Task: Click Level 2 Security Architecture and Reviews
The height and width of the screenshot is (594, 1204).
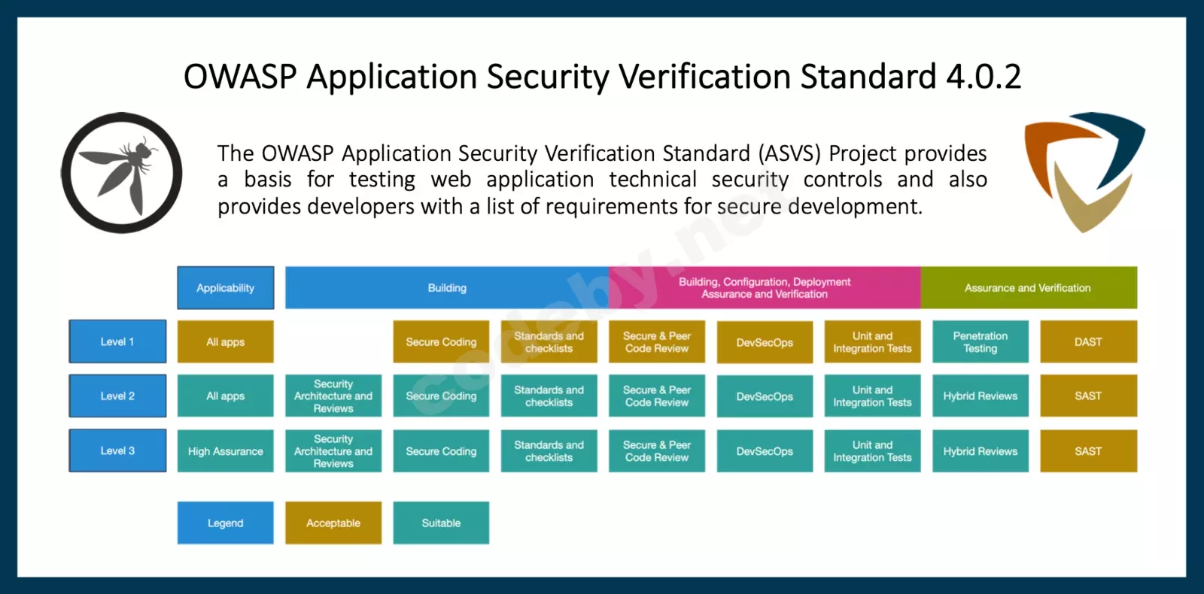Action: coord(333,396)
